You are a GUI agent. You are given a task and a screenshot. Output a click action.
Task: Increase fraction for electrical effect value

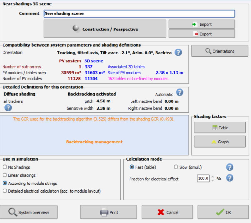[213, 177]
